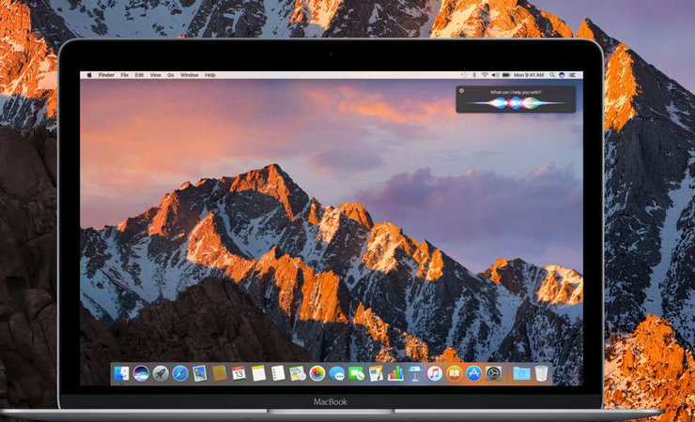Open the Mail stamp icon in Dock
The width and height of the screenshot is (695, 422).
[199, 373]
